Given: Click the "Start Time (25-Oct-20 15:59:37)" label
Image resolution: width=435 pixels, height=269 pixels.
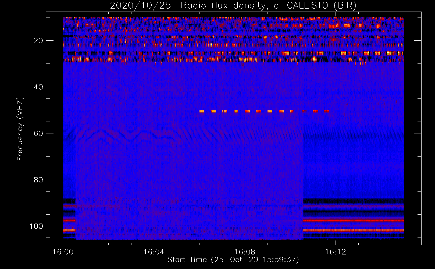Looking at the screenshot, I should tap(233, 260).
